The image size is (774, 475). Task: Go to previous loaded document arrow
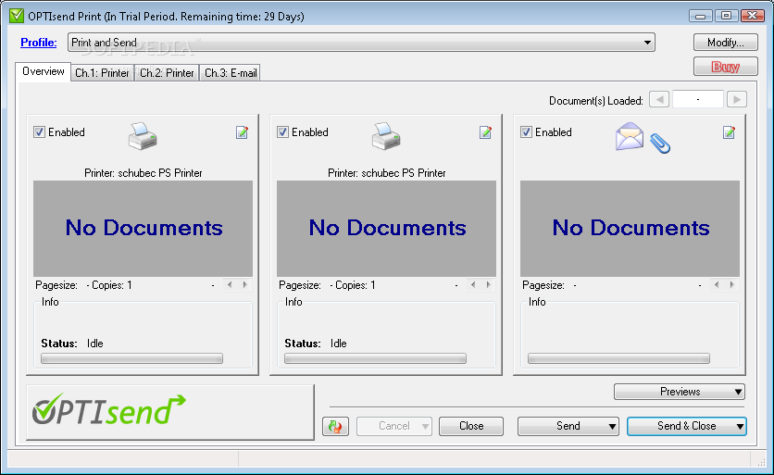[659, 99]
